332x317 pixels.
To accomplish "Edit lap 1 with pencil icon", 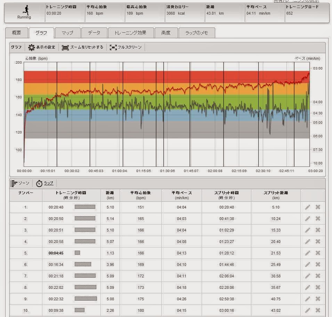I will 307,207.
